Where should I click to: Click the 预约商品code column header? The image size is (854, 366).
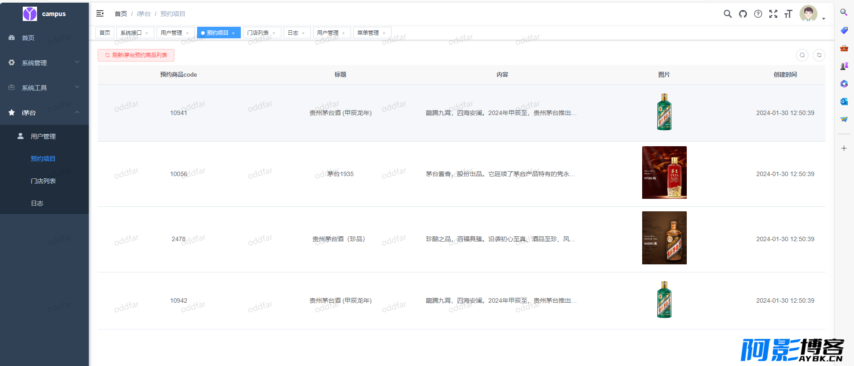tap(178, 74)
